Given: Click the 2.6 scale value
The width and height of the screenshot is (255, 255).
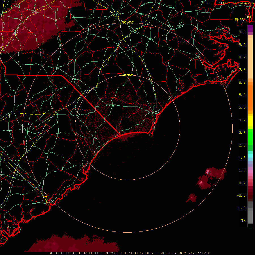Looking at the screenshot, I should pyautogui.click(x=242, y=145).
